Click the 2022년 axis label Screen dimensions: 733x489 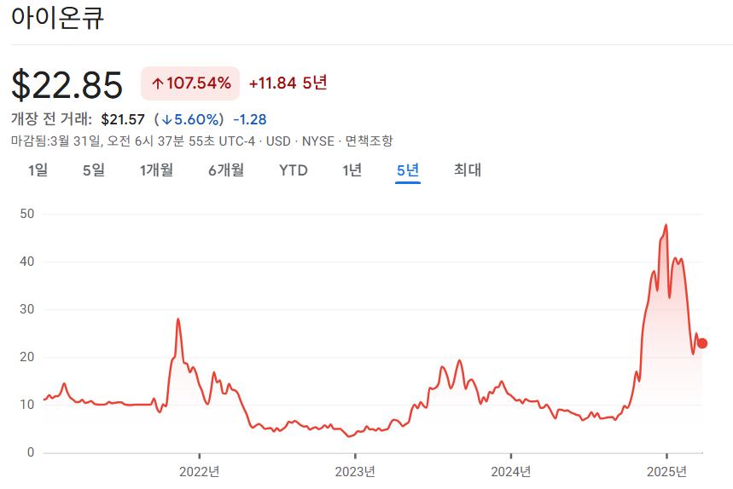199,472
